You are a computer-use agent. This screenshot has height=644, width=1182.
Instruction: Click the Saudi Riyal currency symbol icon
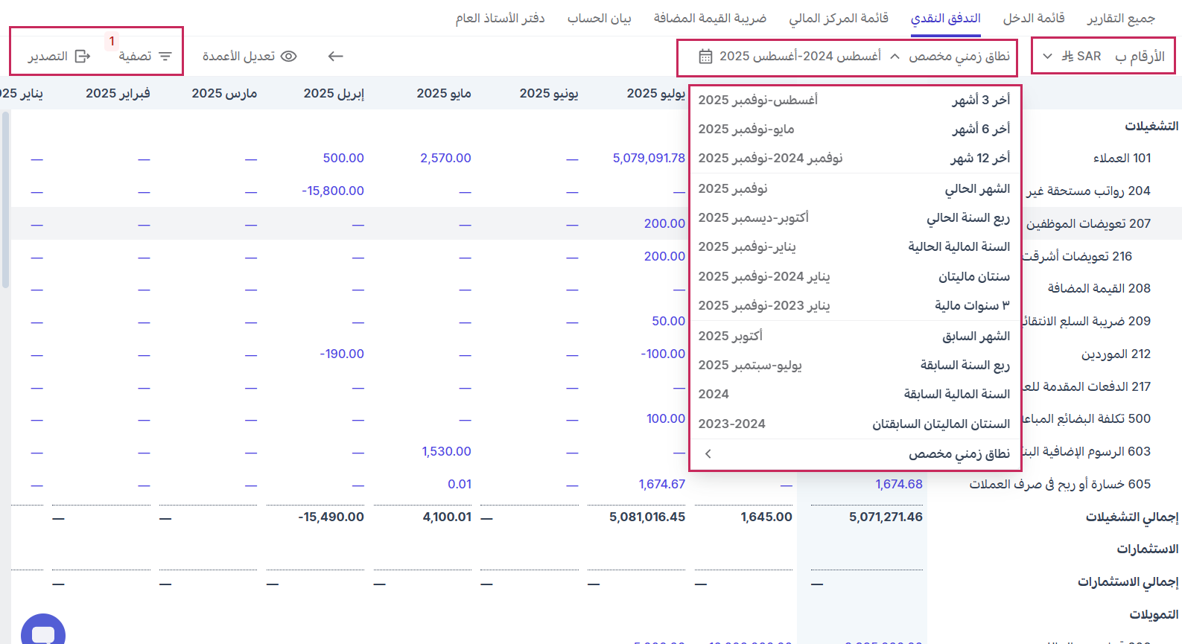point(1067,57)
